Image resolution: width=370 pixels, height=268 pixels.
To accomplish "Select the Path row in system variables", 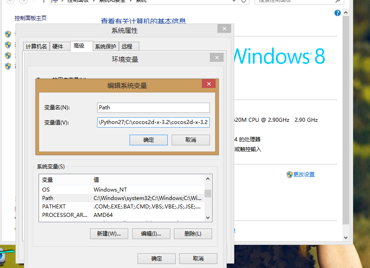I will click(122, 198).
